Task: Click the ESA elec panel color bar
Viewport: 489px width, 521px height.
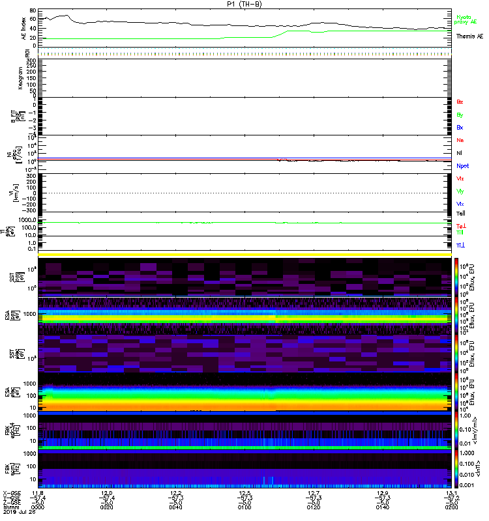Action: click(x=456, y=392)
